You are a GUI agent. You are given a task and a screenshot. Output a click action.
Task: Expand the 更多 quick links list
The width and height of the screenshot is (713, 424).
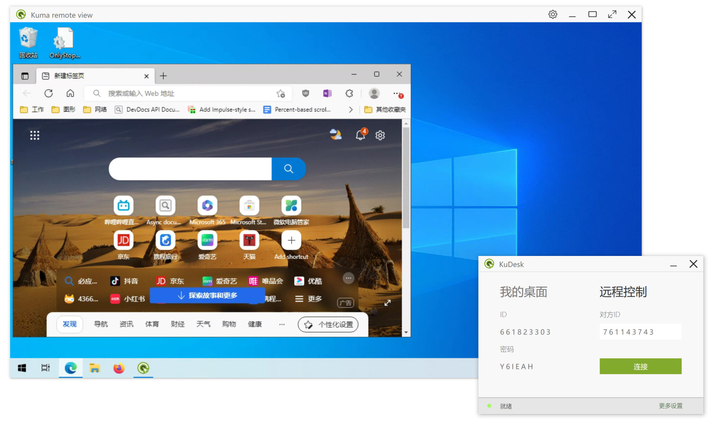(309, 299)
